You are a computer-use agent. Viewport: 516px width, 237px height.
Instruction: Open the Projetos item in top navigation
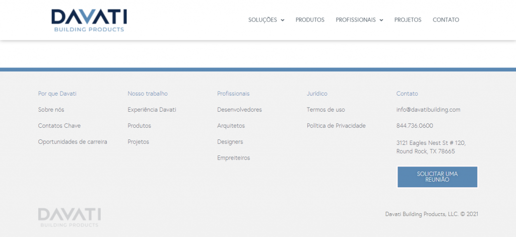pyautogui.click(x=408, y=20)
